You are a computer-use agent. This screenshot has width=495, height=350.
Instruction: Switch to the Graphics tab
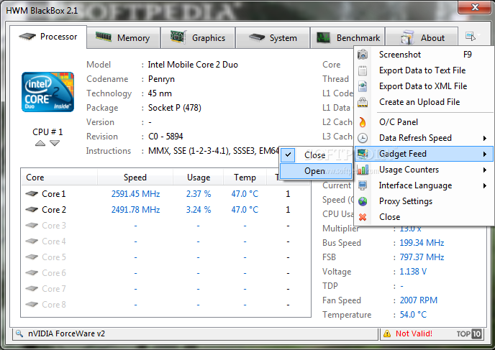(x=198, y=37)
